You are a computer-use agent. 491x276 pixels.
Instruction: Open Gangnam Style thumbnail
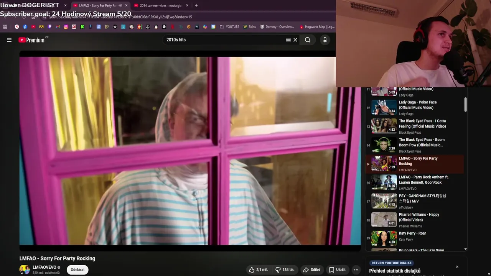[384, 201]
